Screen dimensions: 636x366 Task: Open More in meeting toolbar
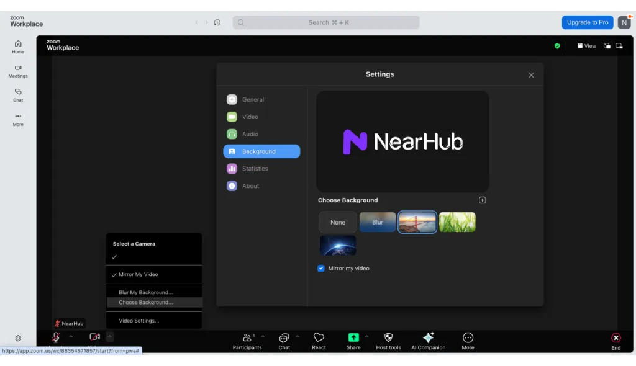tap(468, 341)
